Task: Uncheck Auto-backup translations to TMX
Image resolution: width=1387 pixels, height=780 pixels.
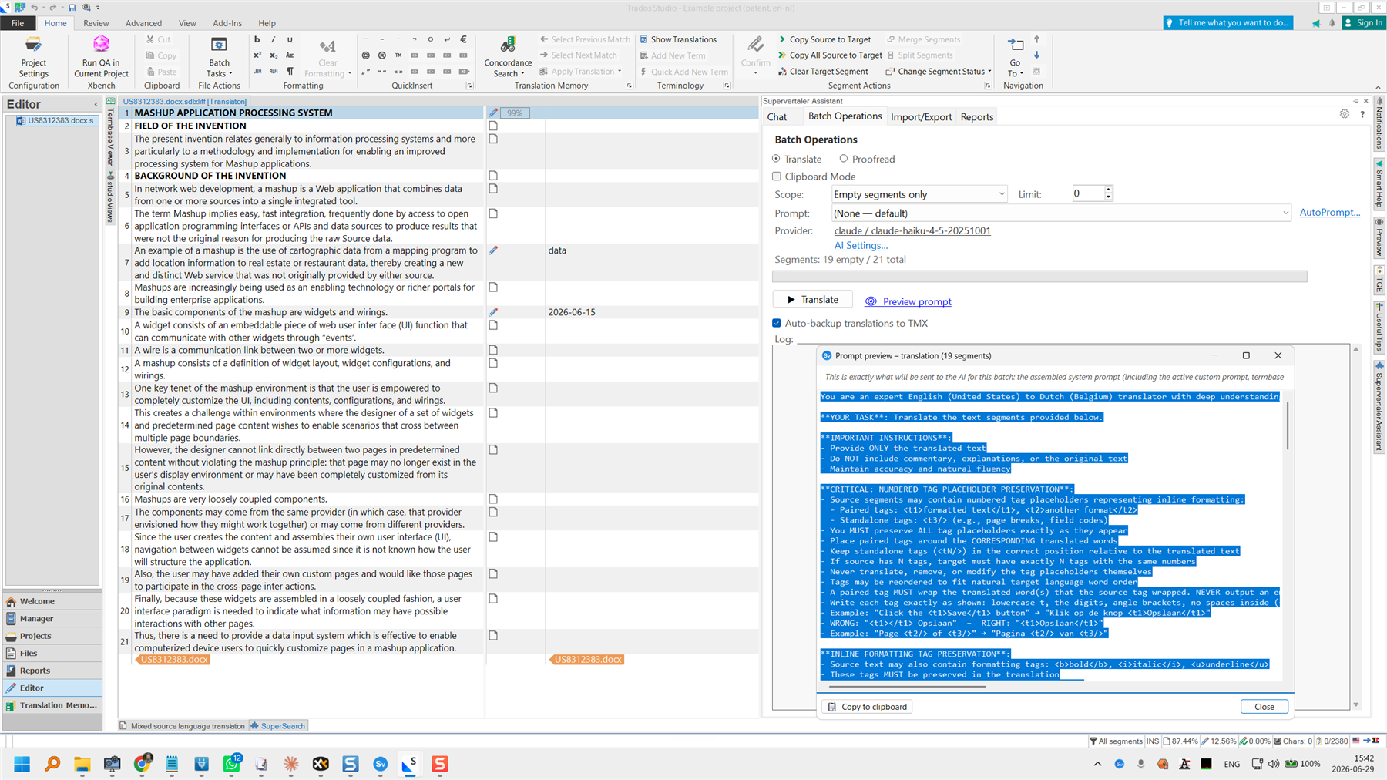Action: (x=777, y=323)
